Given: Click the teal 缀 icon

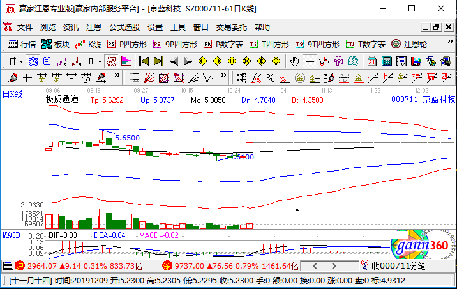Looking at the screenshot, I should [353, 61].
